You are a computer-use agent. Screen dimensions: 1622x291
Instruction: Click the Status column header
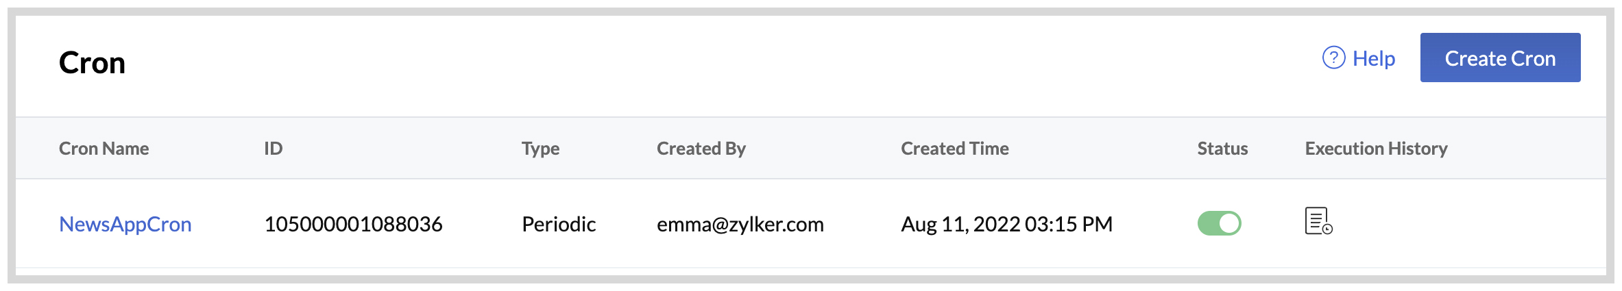coord(1222,149)
